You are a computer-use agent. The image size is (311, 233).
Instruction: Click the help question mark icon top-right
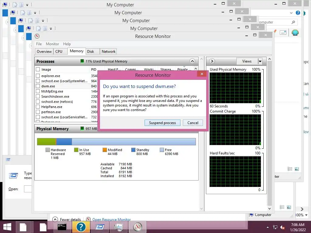[x=298, y=13]
